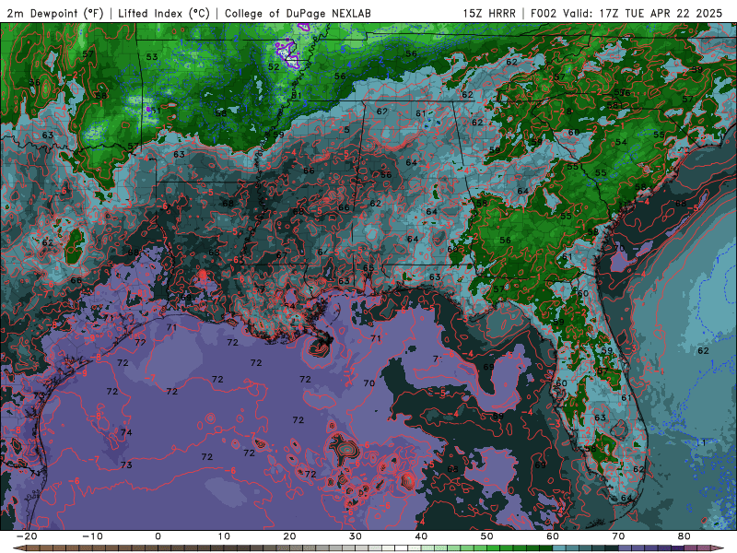Click the '74' dewpoint value over the Gulf
Screen dimensions: 737x553
126,432
